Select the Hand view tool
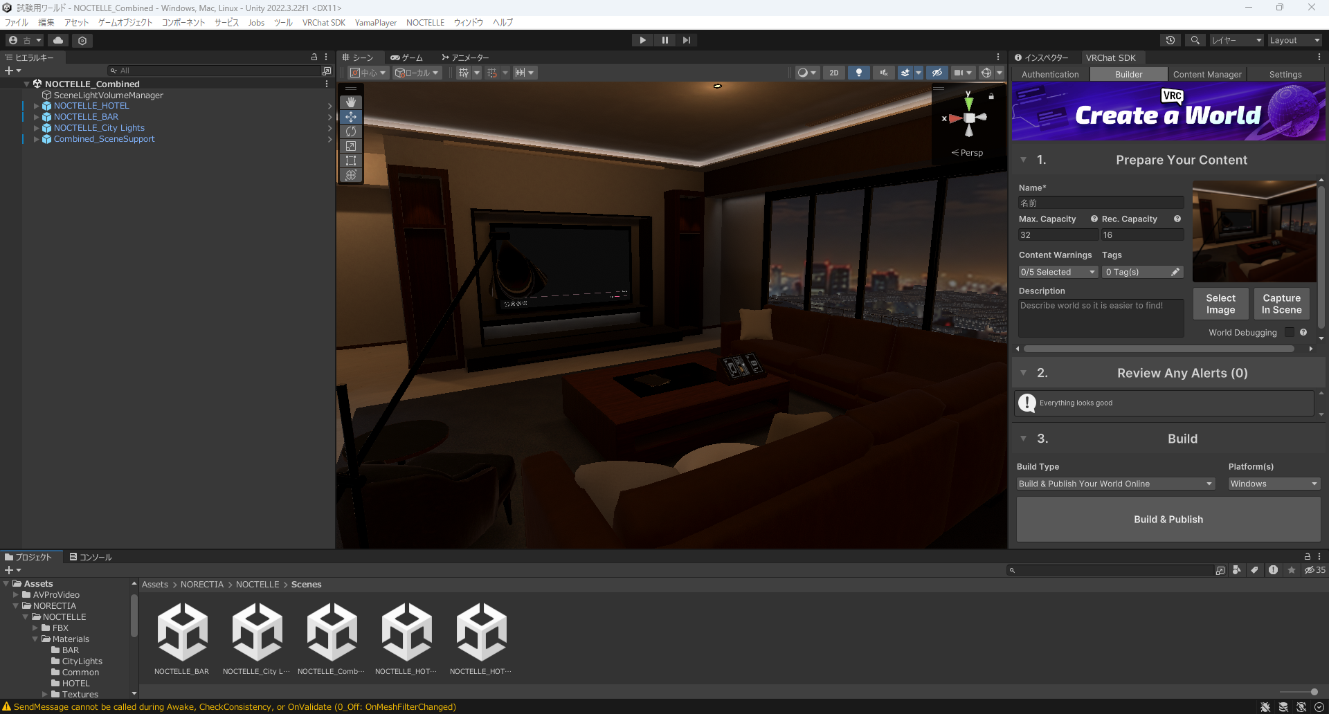Screen dimensions: 1329x714 pyautogui.click(x=351, y=102)
